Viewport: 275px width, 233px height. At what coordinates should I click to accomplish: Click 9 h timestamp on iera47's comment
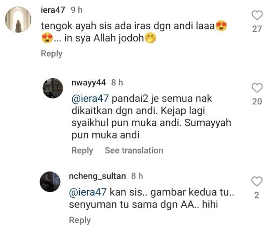coord(77,10)
